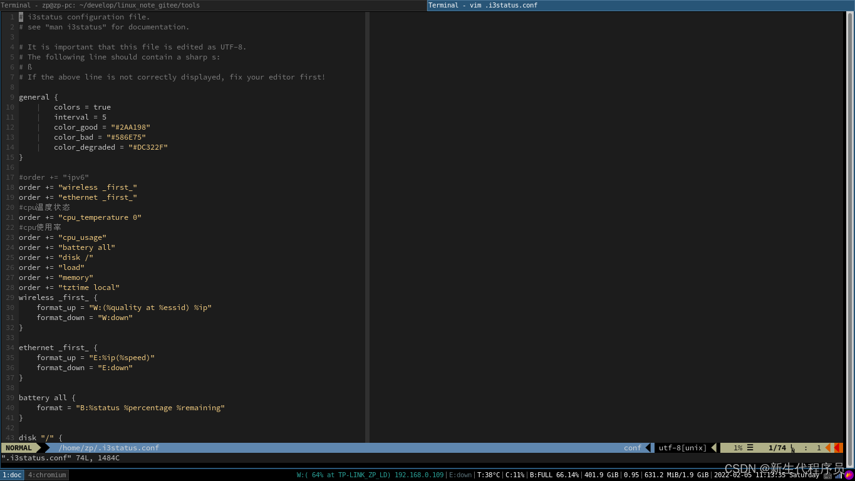Viewport: 855px width, 481px height.
Task: Click the ".i3status.conf" 74L, 1484C message
Action: (x=60, y=458)
